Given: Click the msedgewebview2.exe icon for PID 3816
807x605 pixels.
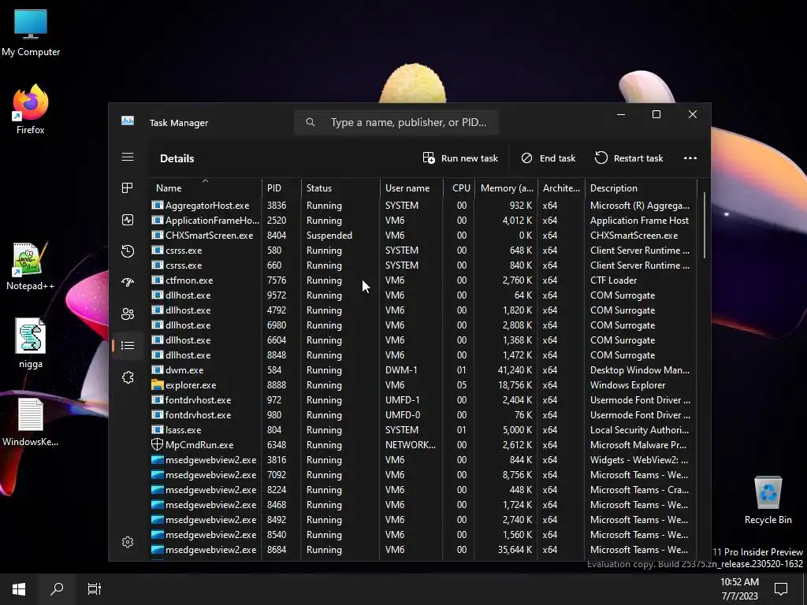Looking at the screenshot, I should (x=158, y=459).
